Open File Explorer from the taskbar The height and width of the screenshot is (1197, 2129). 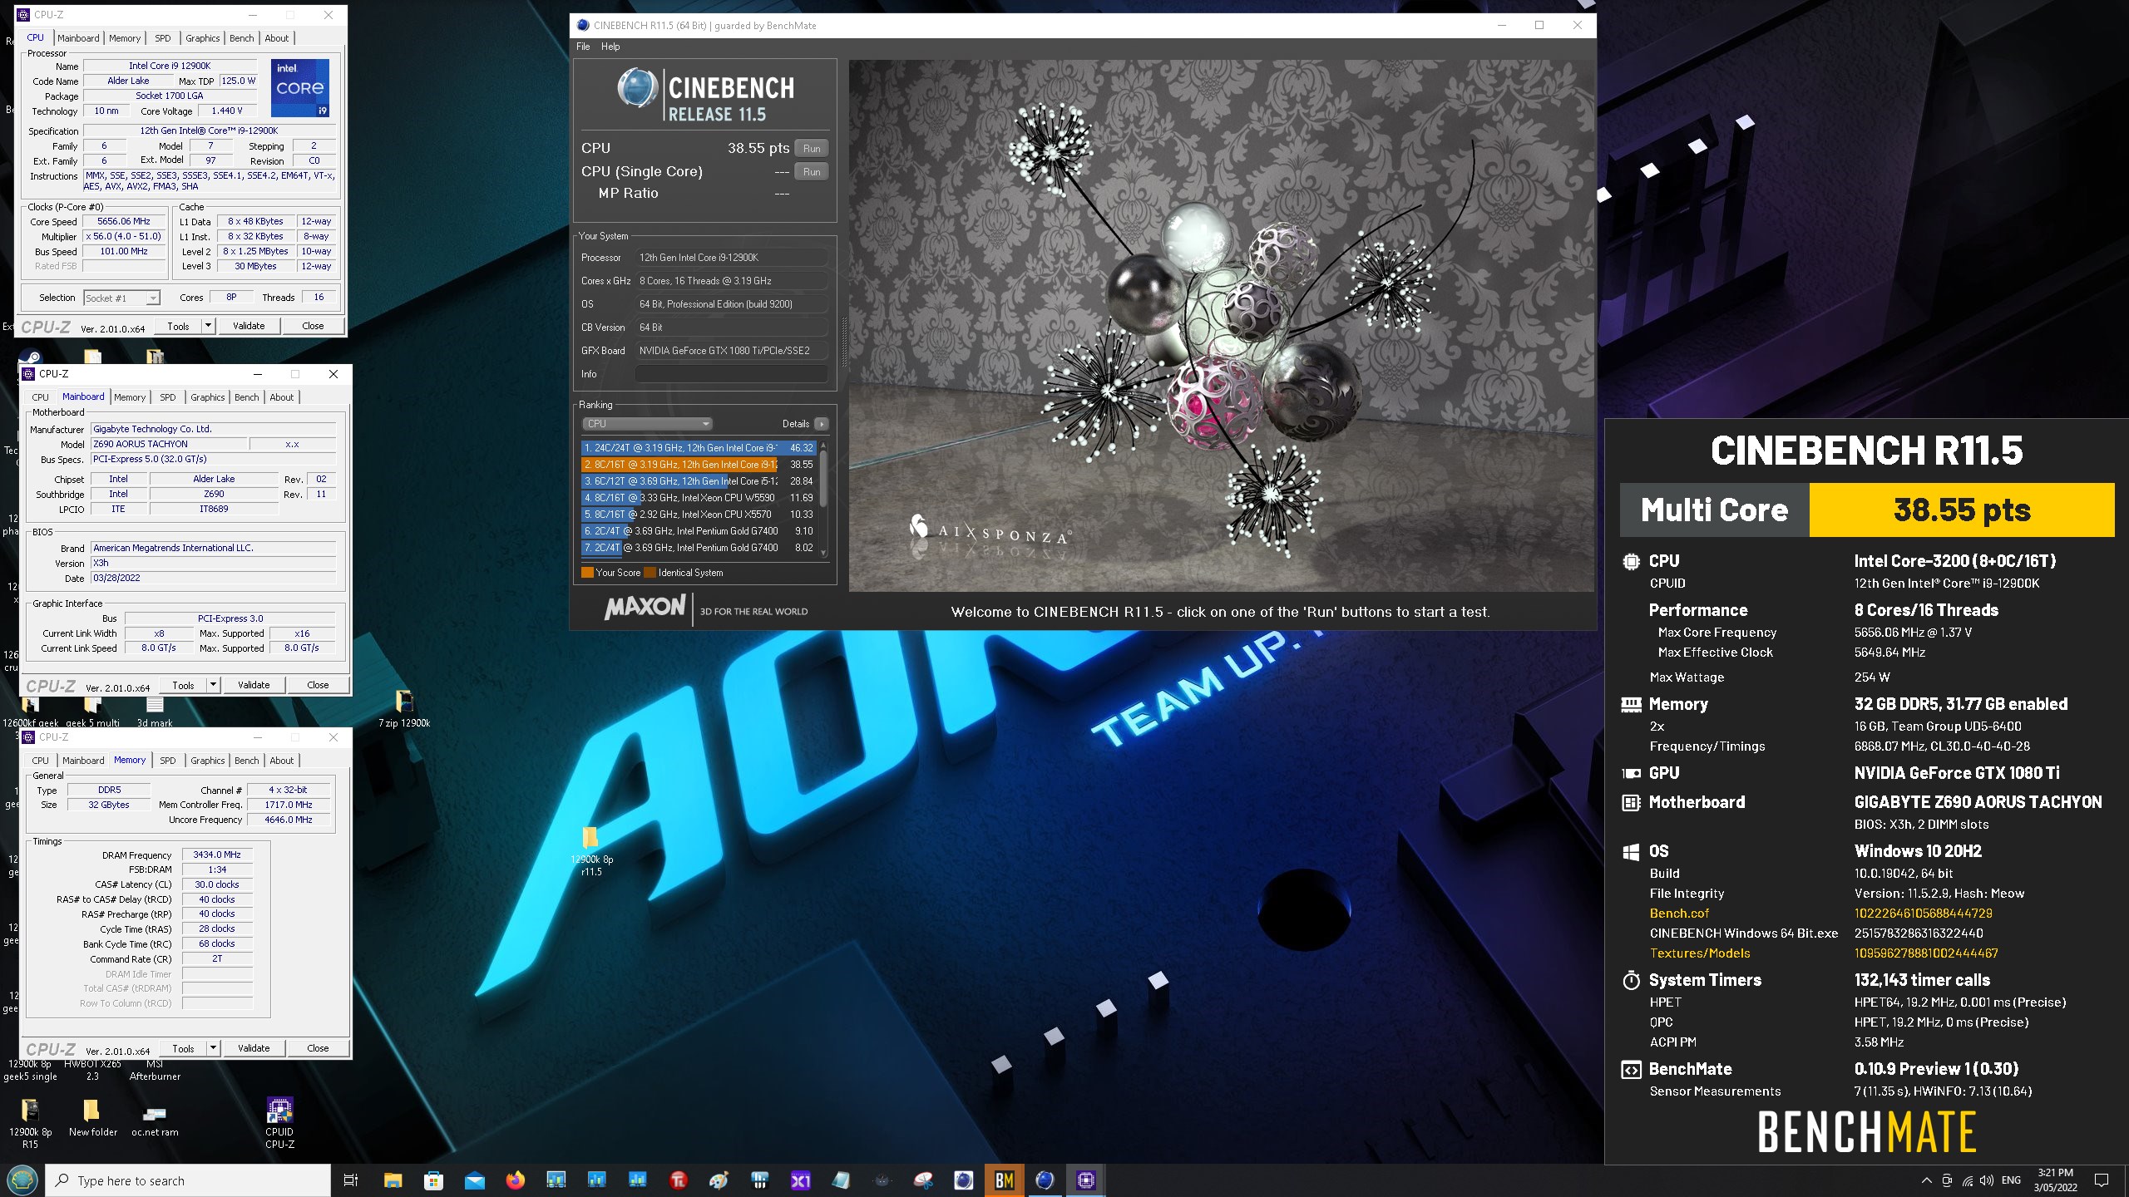point(393,1180)
